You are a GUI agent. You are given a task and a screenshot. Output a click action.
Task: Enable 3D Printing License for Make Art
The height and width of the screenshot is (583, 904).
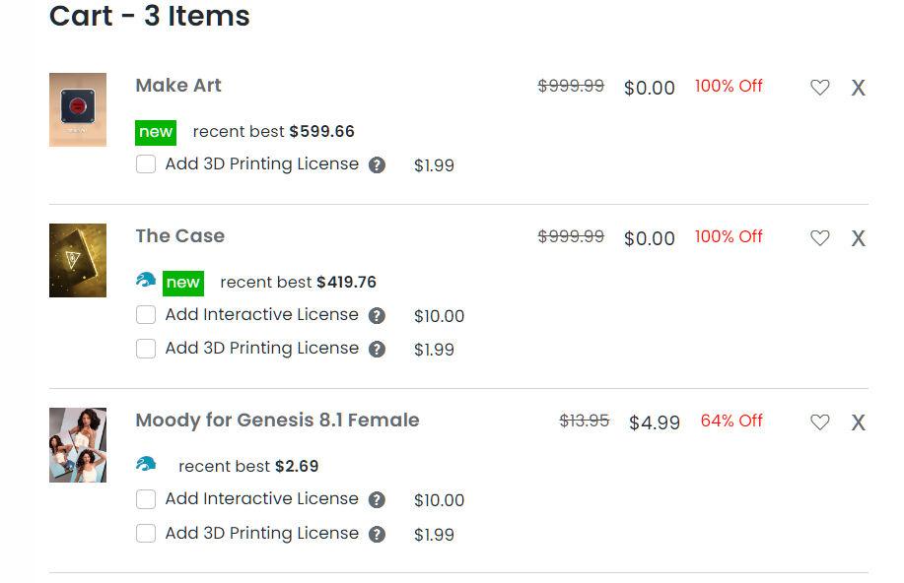point(146,164)
